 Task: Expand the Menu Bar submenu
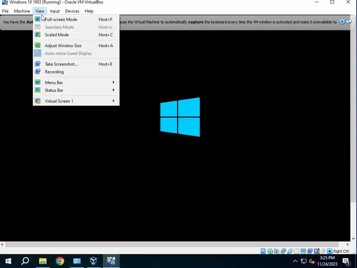click(x=76, y=82)
